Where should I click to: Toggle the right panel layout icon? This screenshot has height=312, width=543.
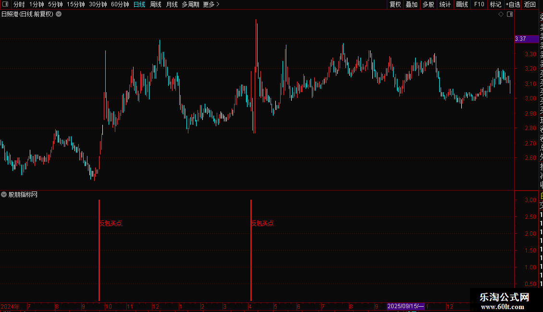[x=510, y=14]
